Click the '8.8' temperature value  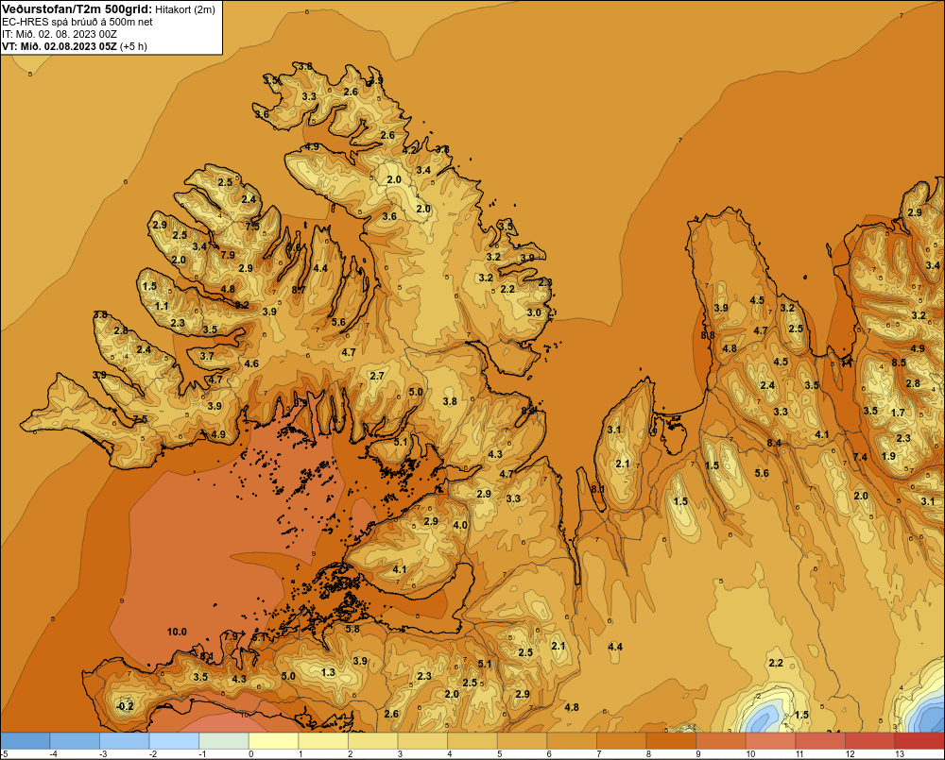pyautogui.click(x=708, y=335)
